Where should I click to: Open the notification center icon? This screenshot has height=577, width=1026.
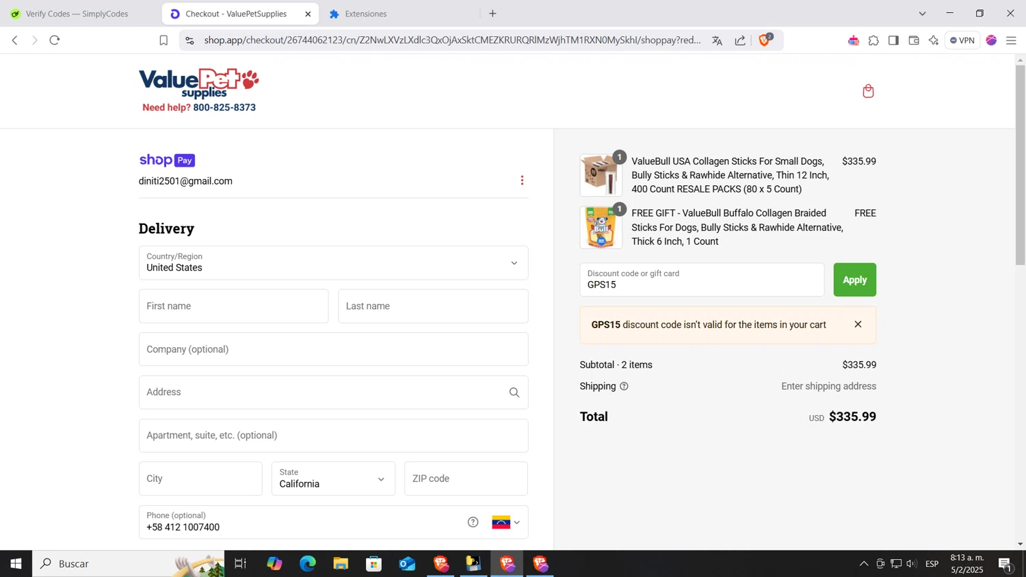[1005, 563]
